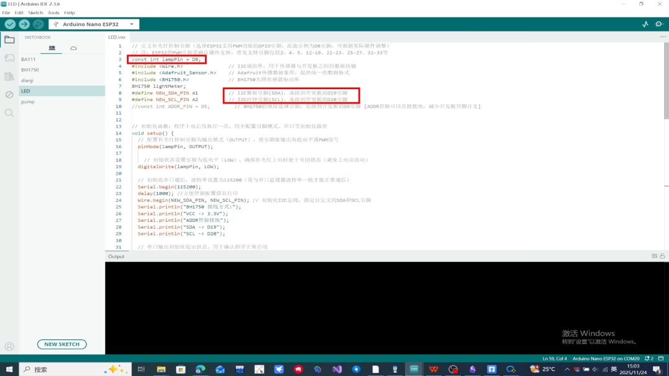Image resolution: width=669 pixels, height=376 pixels.
Task: Open the Sketch menu
Action: (35, 13)
